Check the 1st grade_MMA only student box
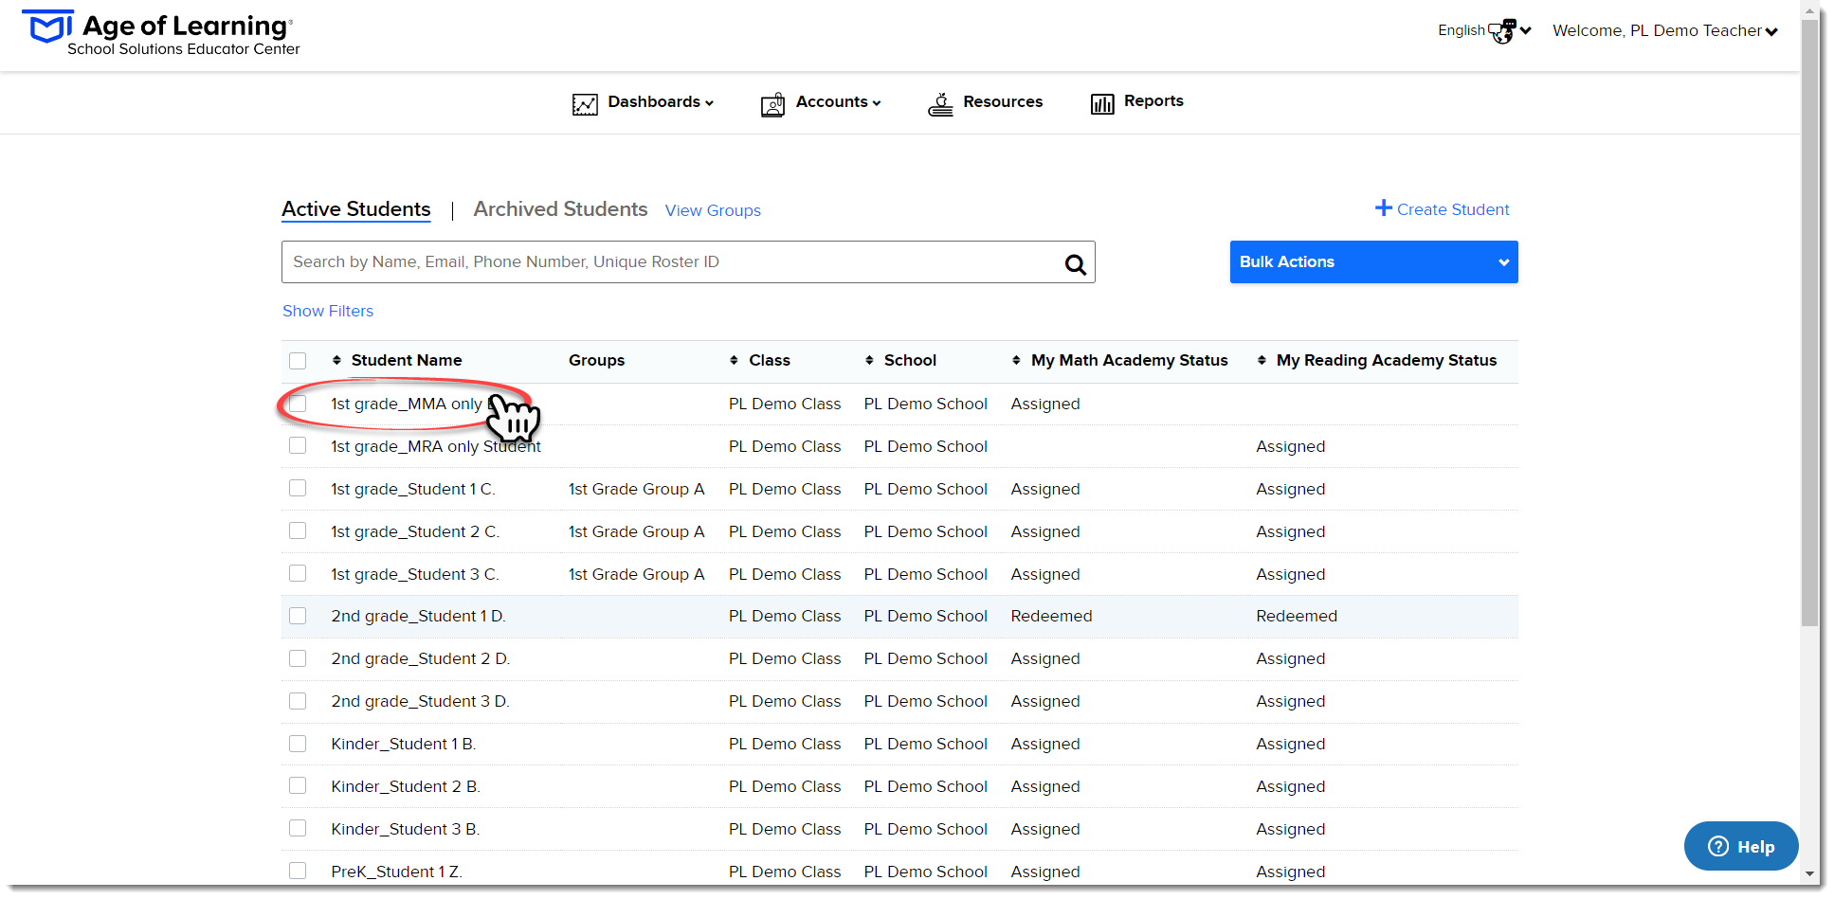Screen dimensions: 1834x899 pyautogui.click(x=298, y=404)
